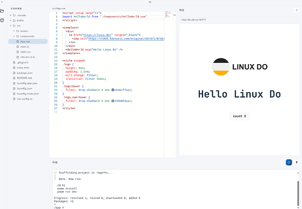The height and width of the screenshot is (209, 302).
Task: Open the file explorer sidebar icon
Action: [x=2, y=11]
